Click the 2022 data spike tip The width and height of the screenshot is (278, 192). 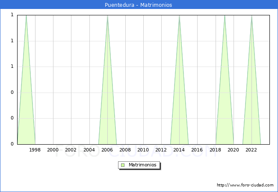251,16
